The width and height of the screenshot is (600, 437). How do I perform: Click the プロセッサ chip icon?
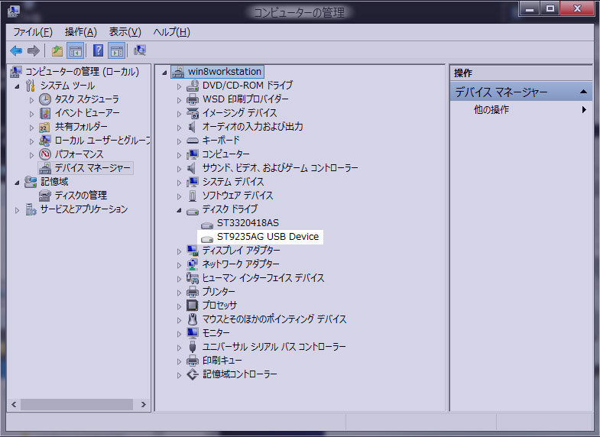tap(193, 306)
